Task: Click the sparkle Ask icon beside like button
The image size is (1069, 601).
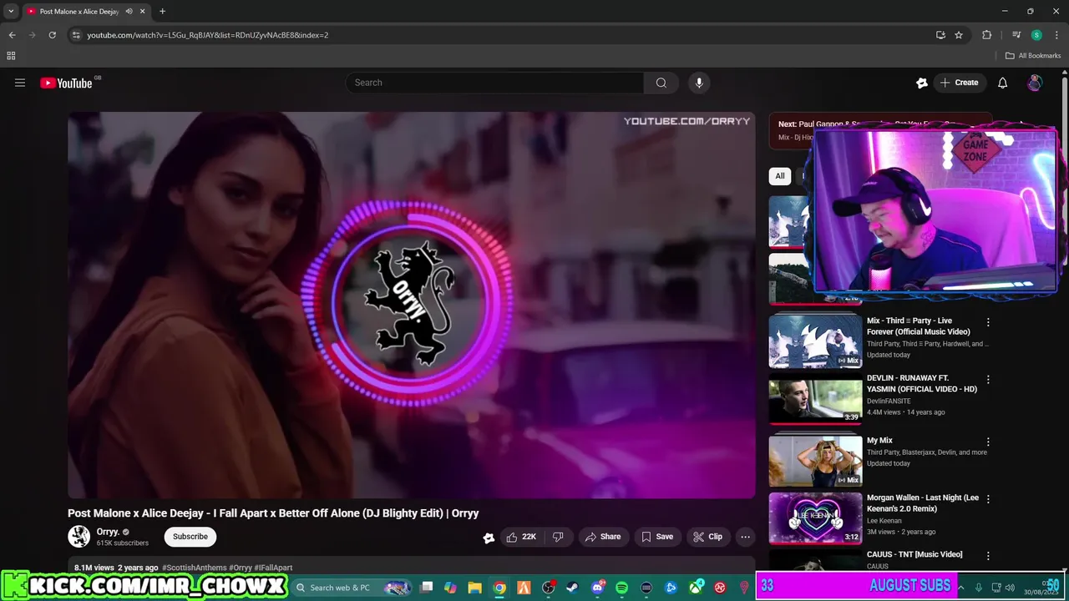Action: (489, 538)
